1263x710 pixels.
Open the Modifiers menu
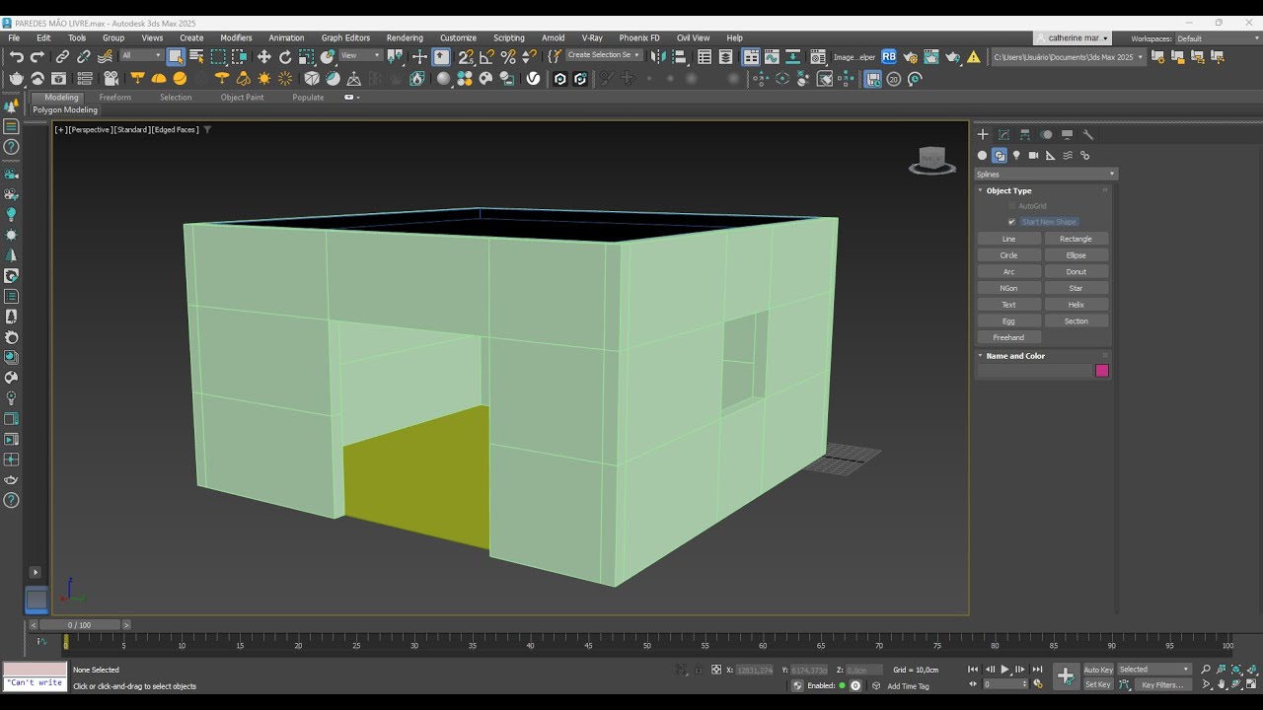pyautogui.click(x=236, y=38)
